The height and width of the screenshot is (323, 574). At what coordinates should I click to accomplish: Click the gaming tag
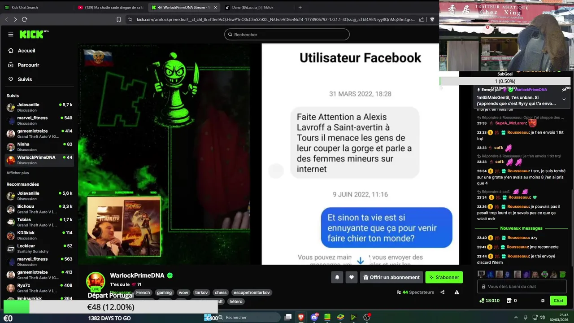point(164,292)
